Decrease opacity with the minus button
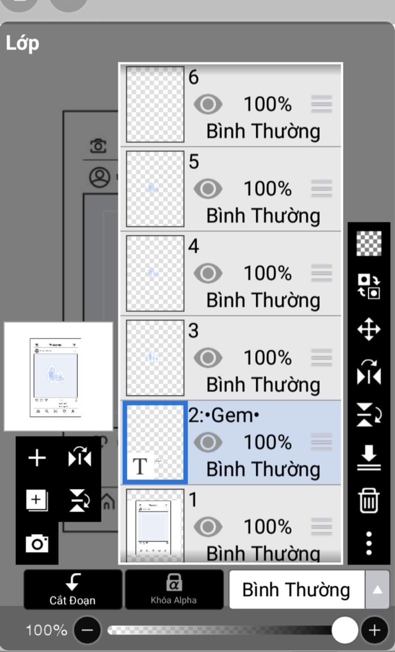Screen dimensions: 395x652 pyautogui.click(x=87, y=630)
